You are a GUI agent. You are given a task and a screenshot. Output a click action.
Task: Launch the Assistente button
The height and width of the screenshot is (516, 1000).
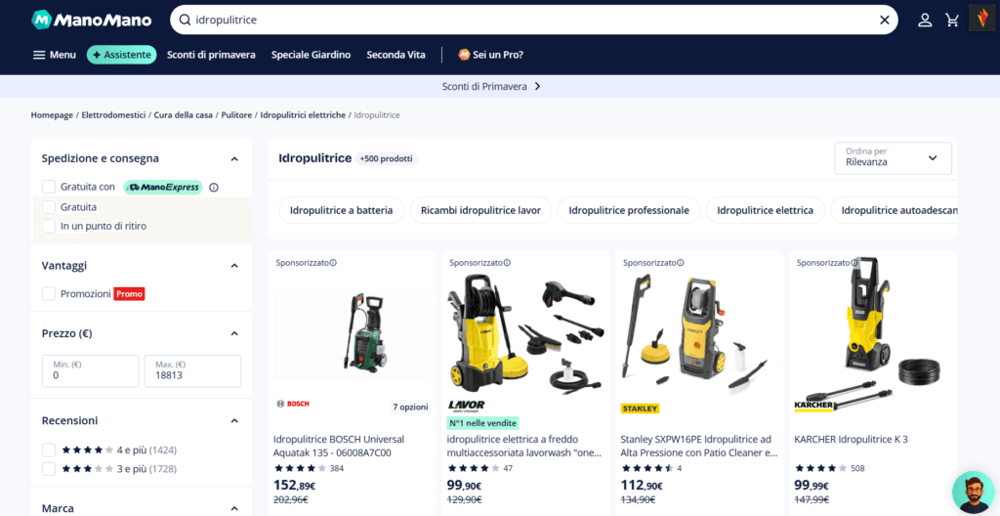[122, 55]
